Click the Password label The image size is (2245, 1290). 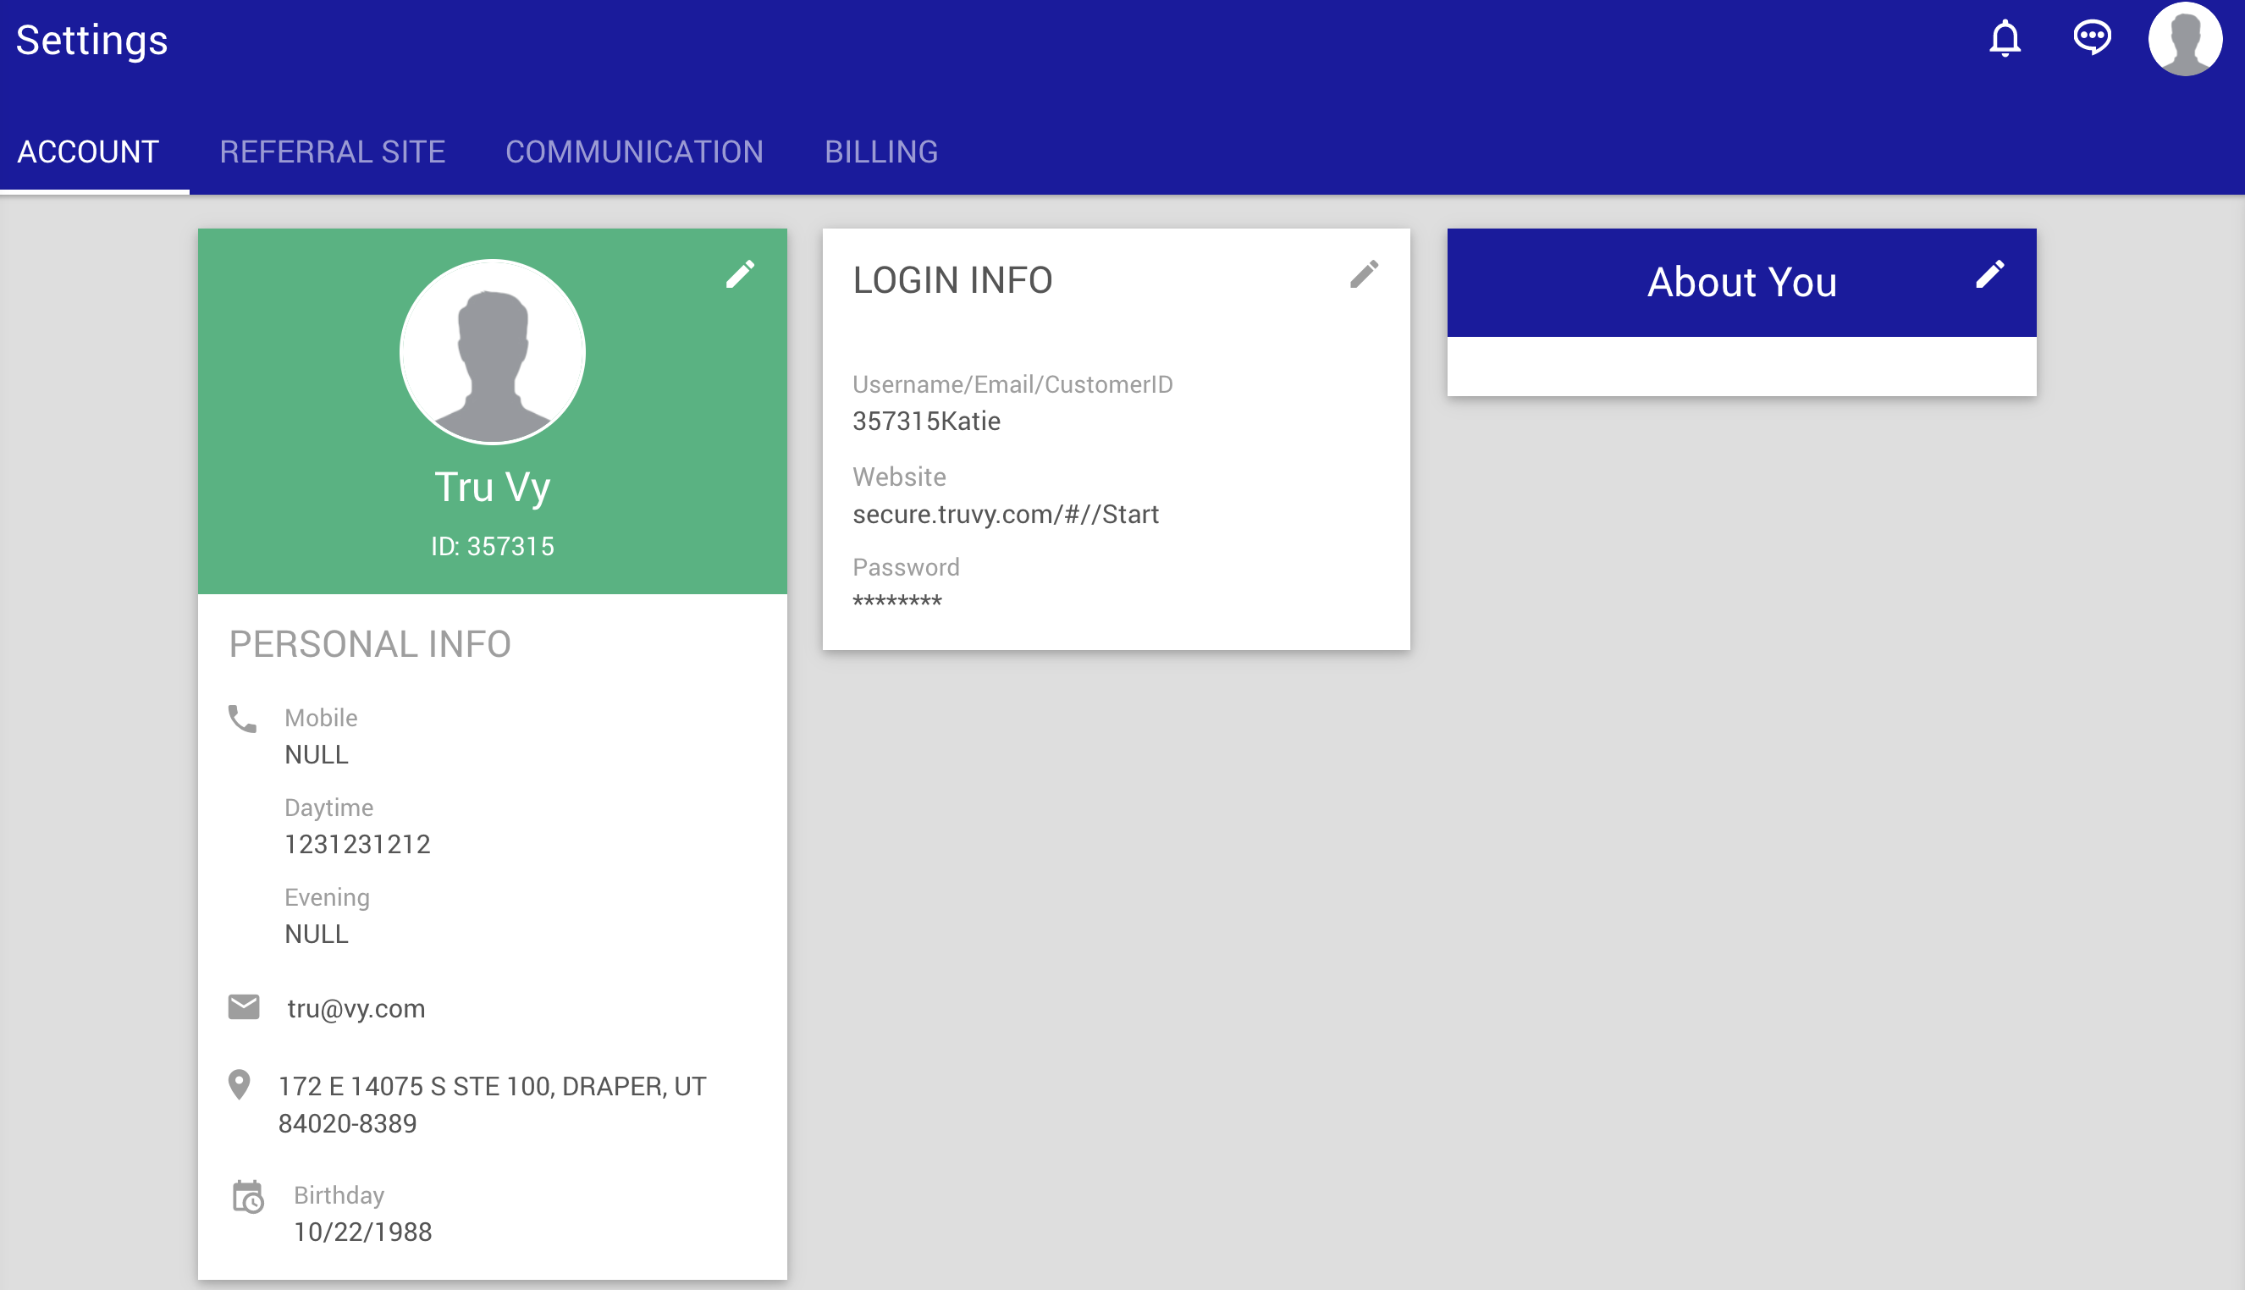(x=906, y=567)
